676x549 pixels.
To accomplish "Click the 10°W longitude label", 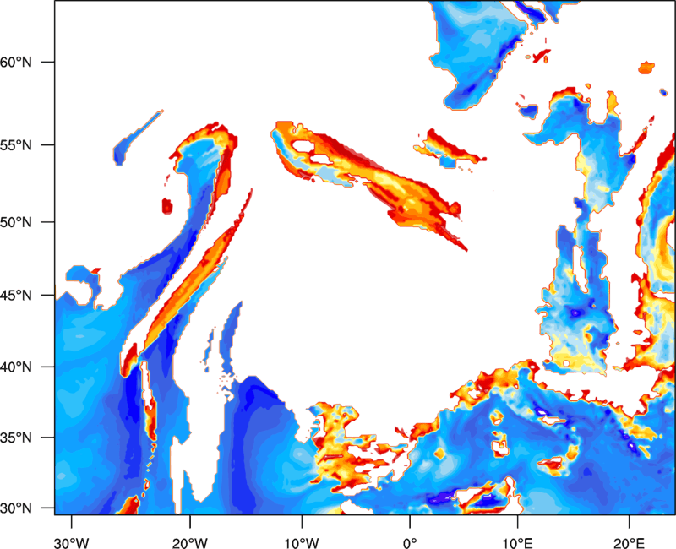I will coord(301,543).
